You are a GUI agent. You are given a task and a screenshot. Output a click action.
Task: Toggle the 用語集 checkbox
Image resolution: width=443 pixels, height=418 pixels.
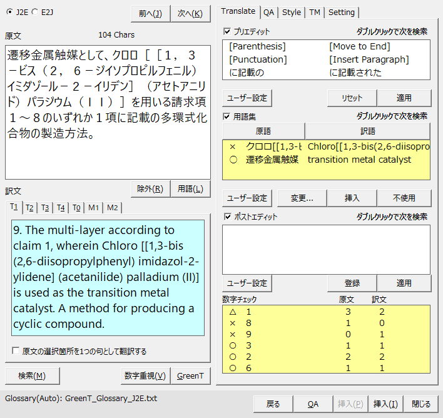click(x=227, y=116)
